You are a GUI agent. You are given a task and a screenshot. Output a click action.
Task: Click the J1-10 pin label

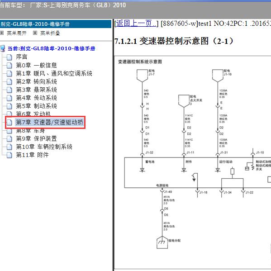click(260, 152)
